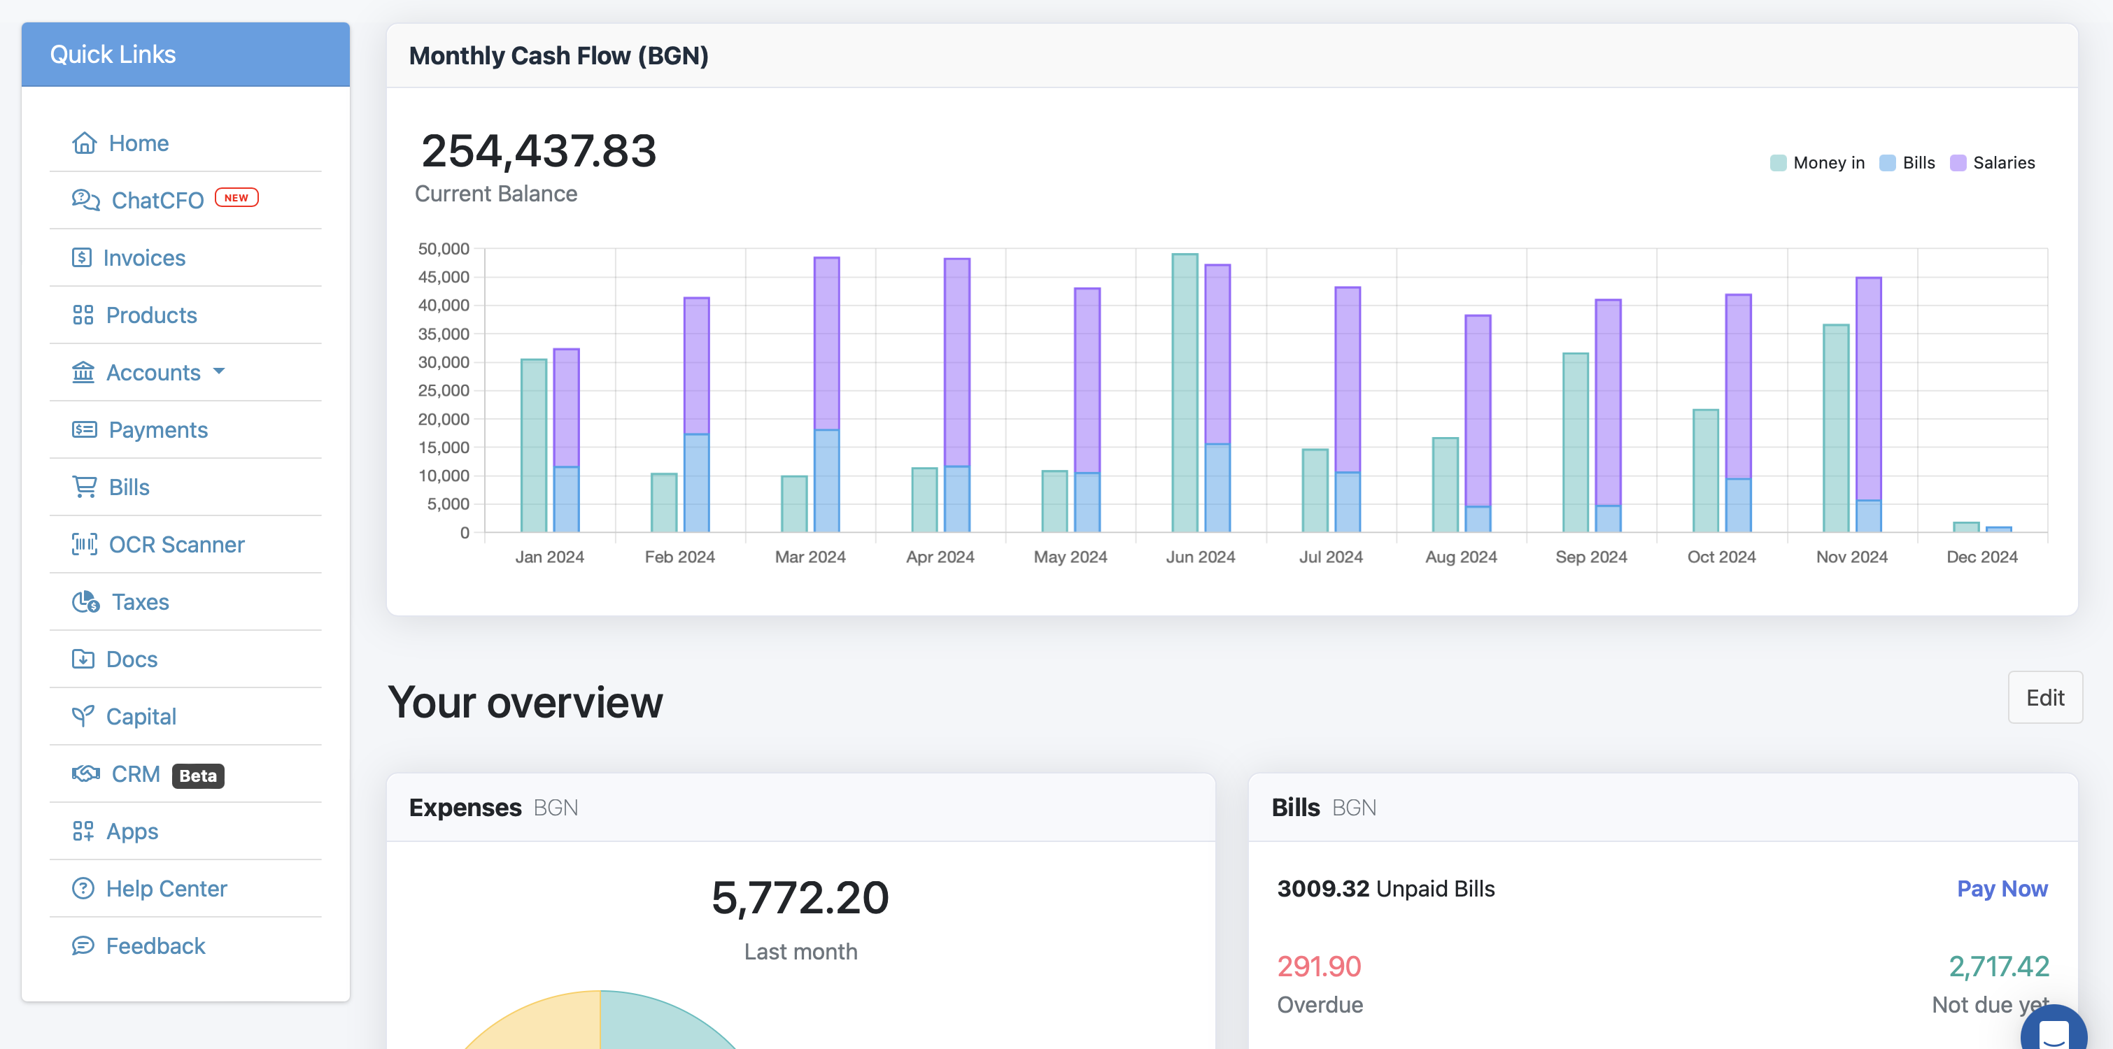Click the Aug 2024 Salaries bar segment

point(1477,411)
